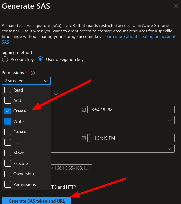The image size is (181, 204).
Task: Click the 3:54:19 PM start time field
Action: click(x=132, y=110)
